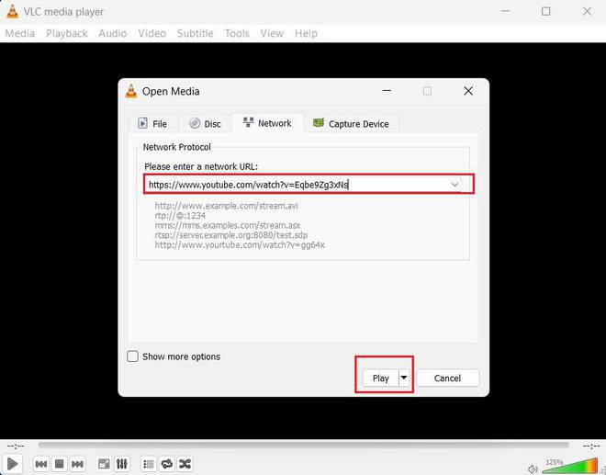This screenshot has width=606, height=475.
Task: Select the Network tab
Action: [267, 123]
